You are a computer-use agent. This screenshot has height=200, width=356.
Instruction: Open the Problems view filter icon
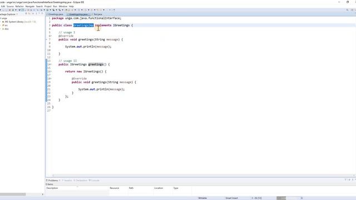(345, 180)
